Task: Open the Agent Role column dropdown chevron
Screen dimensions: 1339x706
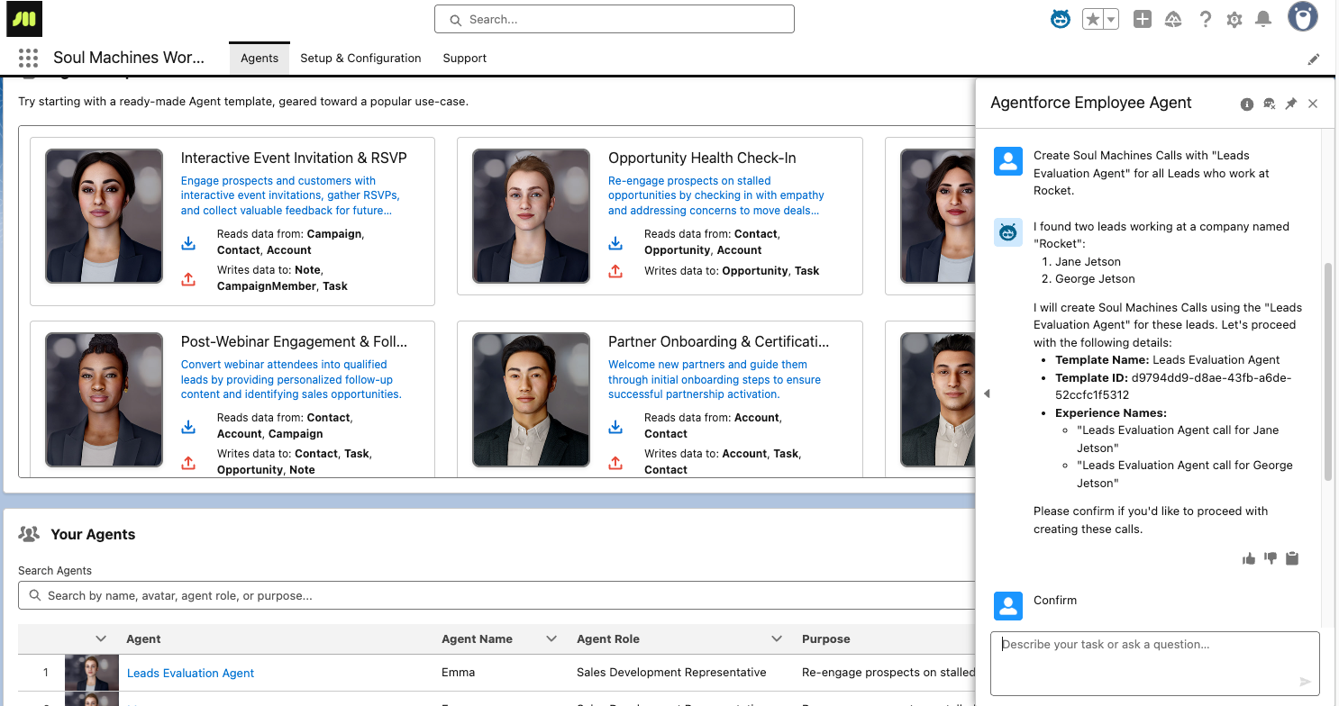Action: tap(777, 638)
